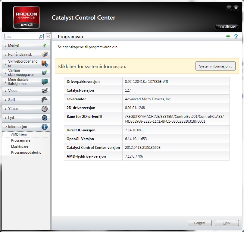
Task: Click the Systeminformasjon... button
Action: pyautogui.click(x=215, y=66)
